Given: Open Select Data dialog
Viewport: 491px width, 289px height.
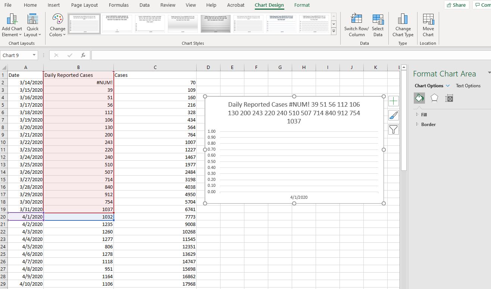Looking at the screenshot, I should click(x=378, y=25).
